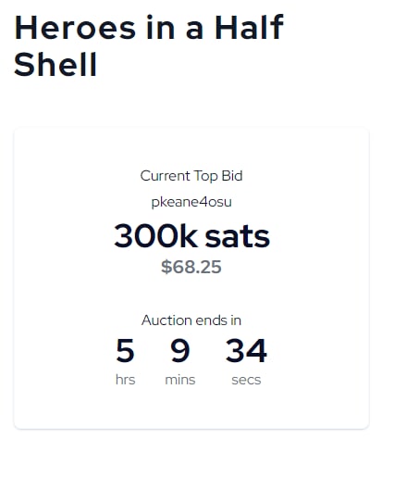Image resolution: width=394 pixels, height=477 pixels.
Task: Select the Current Top Bid label
Action: coord(191,176)
